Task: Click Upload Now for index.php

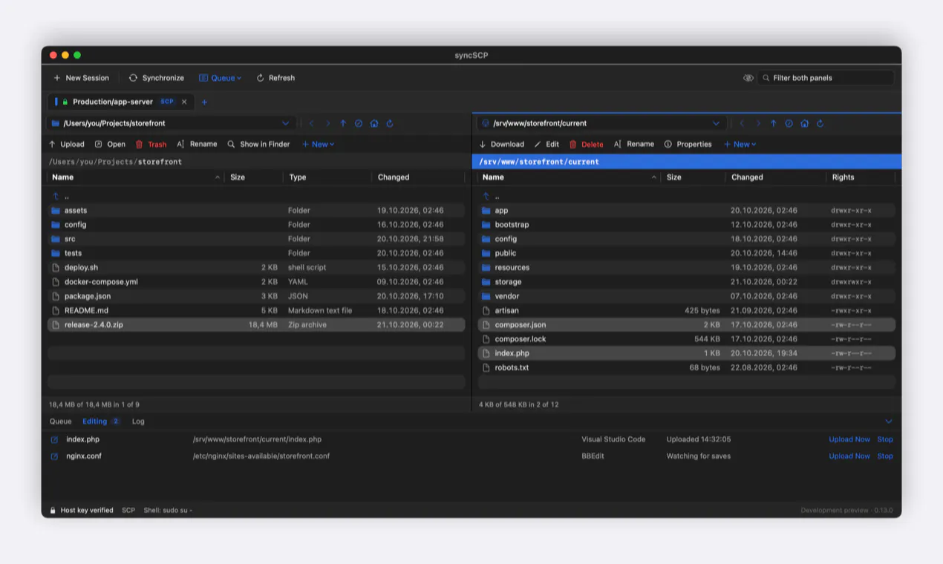Action: (x=849, y=439)
